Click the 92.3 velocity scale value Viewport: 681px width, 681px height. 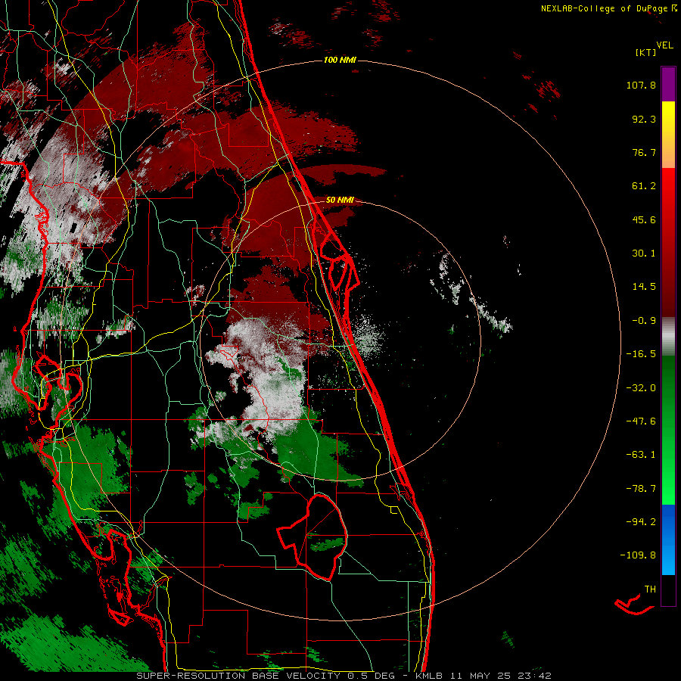click(644, 119)
